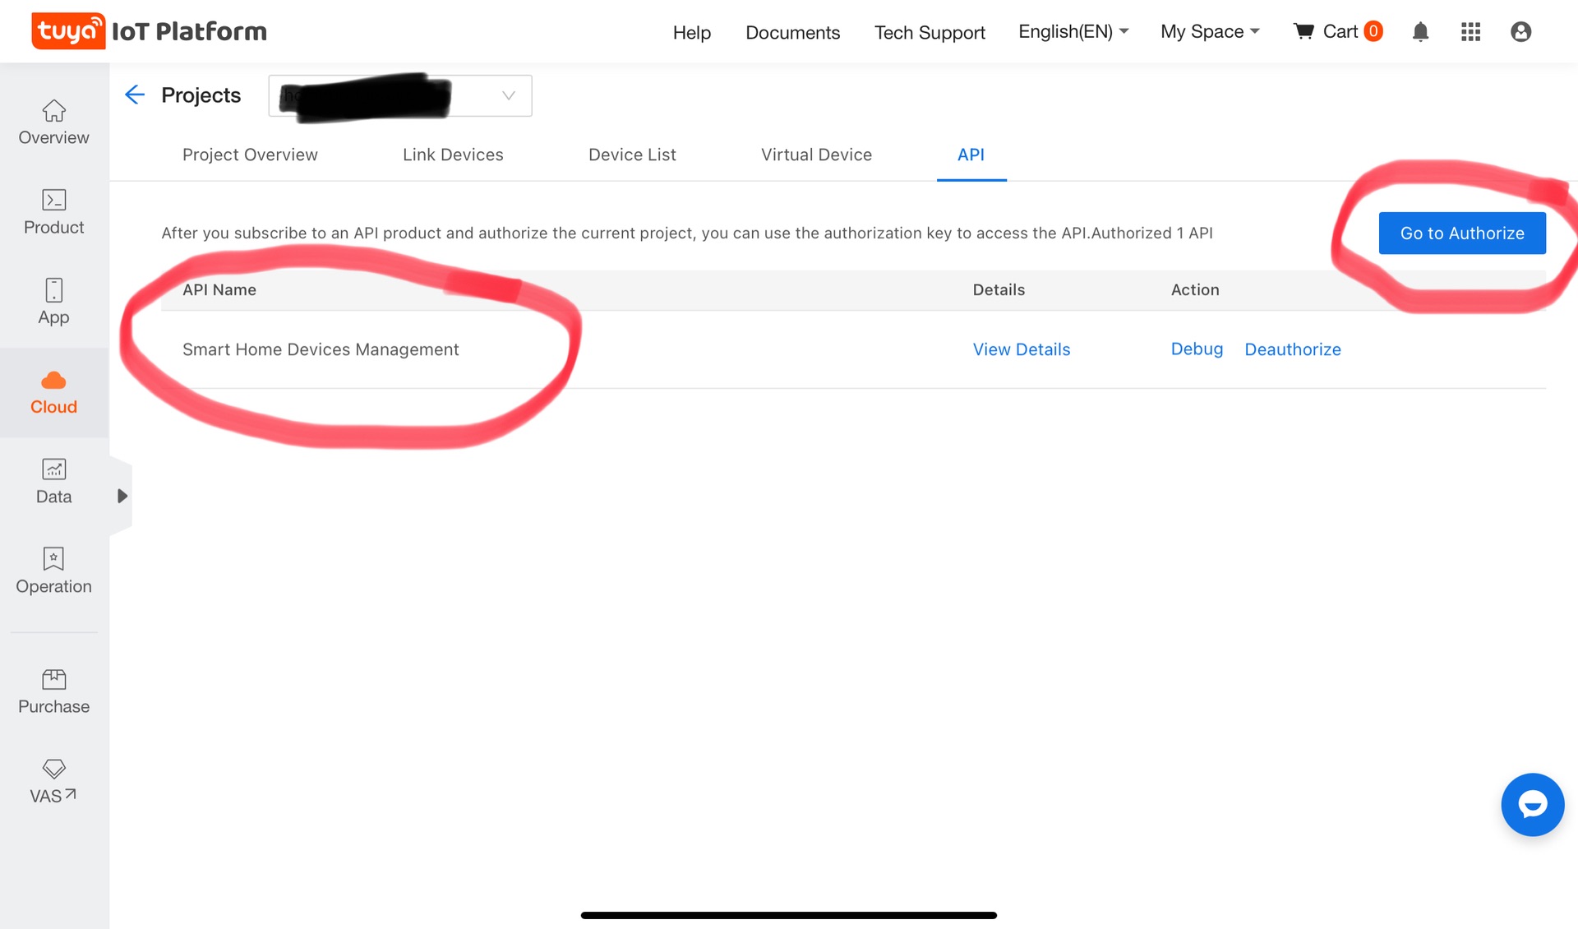Select the Cloud icon in sidebar
1578x929 pixels.
53,381
